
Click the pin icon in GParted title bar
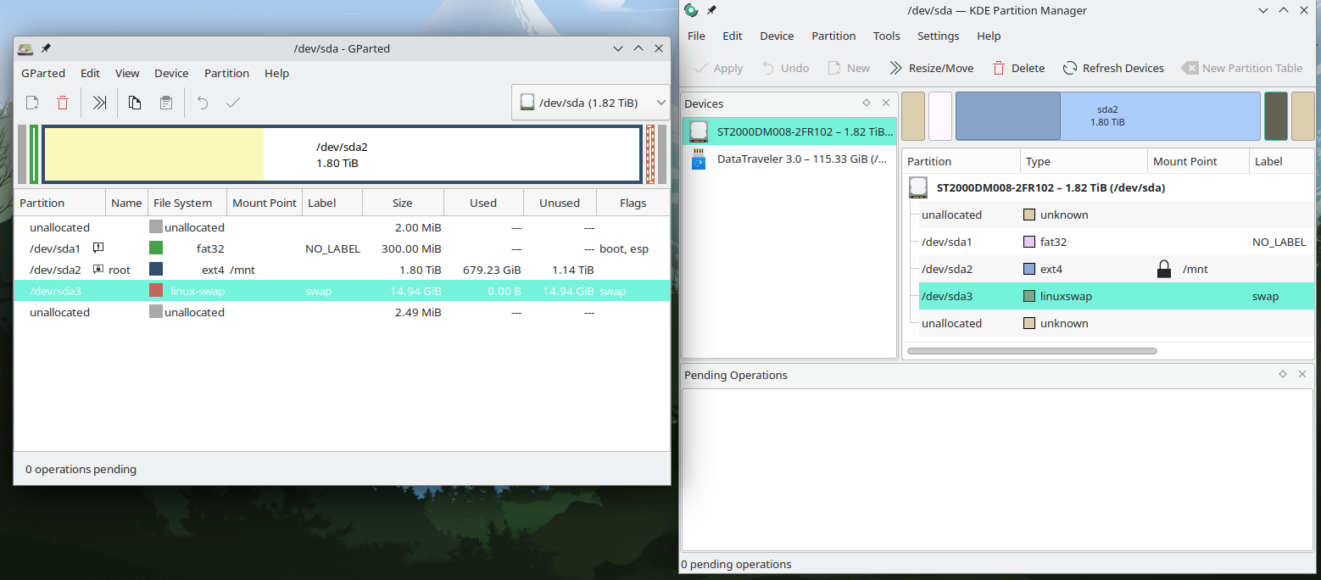pos(46,48)
